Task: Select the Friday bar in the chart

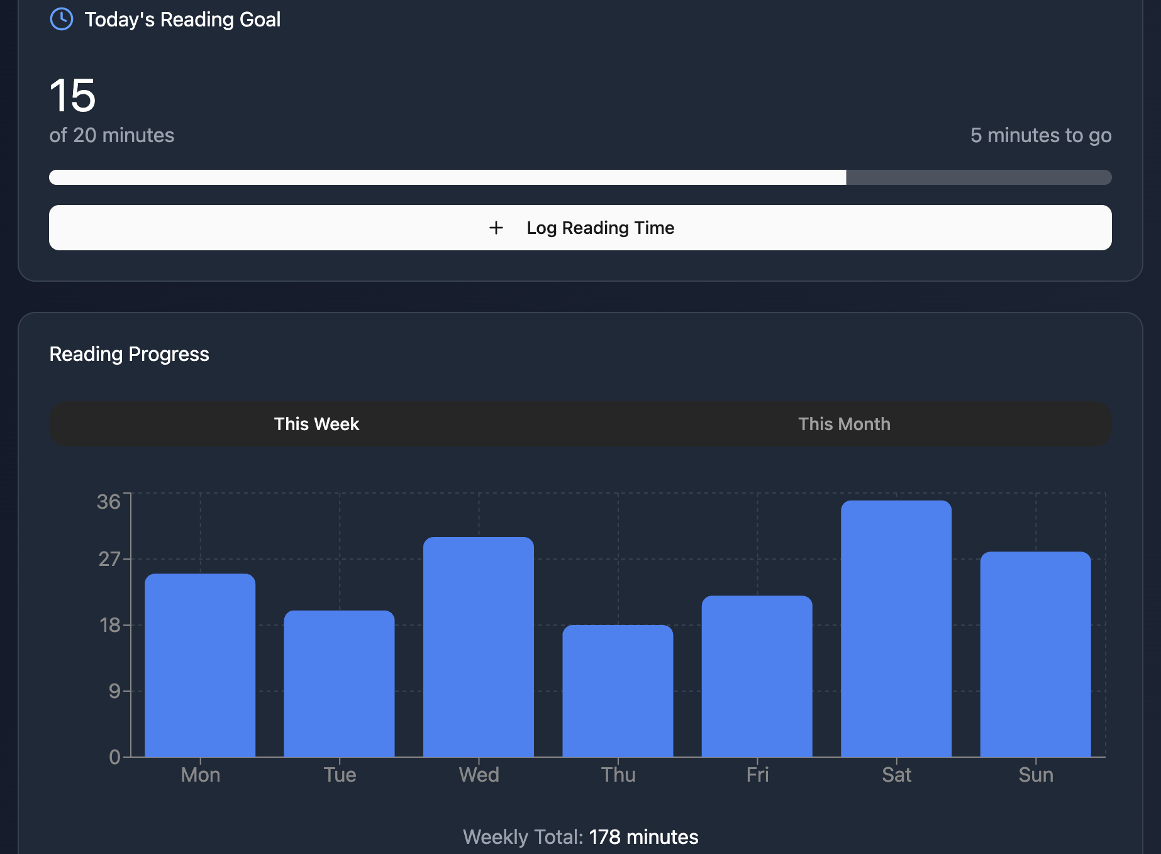Action: click(x=757, y=676)
